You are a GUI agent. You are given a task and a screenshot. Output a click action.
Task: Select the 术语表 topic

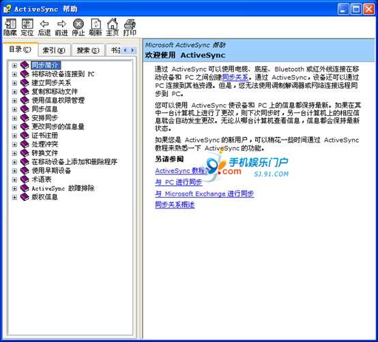tap(42, 179)
